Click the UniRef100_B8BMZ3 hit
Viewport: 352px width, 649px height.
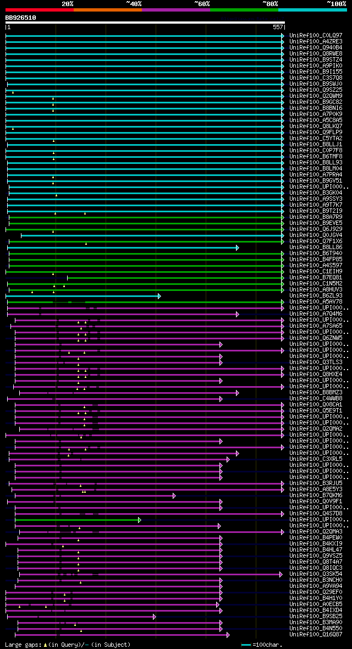(x=316, y=392)
